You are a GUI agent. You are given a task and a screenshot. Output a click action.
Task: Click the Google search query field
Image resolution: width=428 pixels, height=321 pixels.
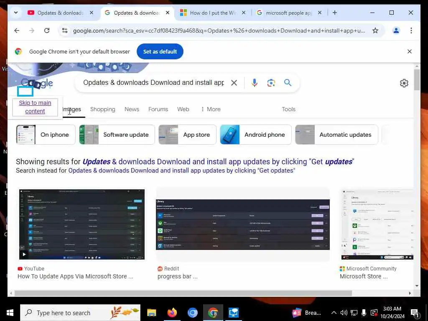[153, 82]
